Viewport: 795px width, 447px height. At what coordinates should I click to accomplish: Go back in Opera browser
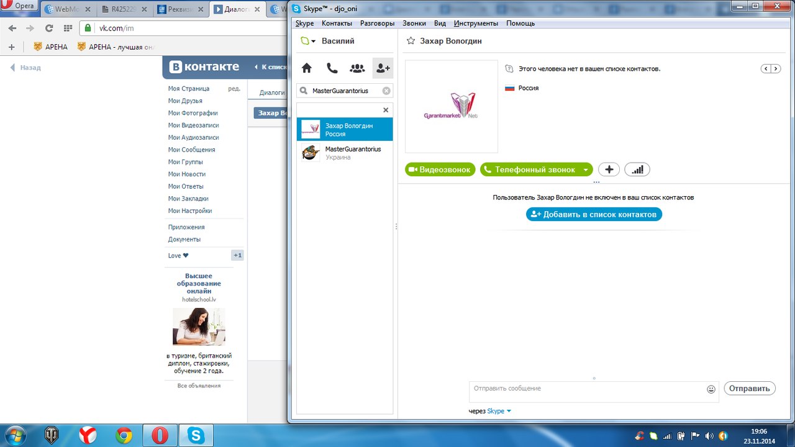click(x=12, y=28)
